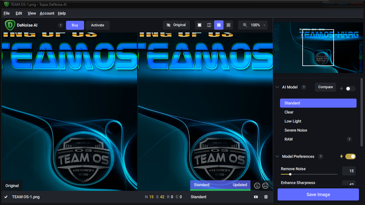Open the 100% zoom dropdown
The height and width of the screenshot is (205, 365).
tap(265, 25)
